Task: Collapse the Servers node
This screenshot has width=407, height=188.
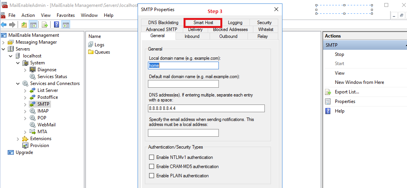Action: coord(3,49)
